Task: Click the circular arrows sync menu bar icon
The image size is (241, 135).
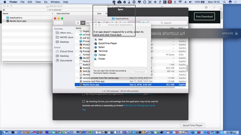Action: click(x=145, y=2)
